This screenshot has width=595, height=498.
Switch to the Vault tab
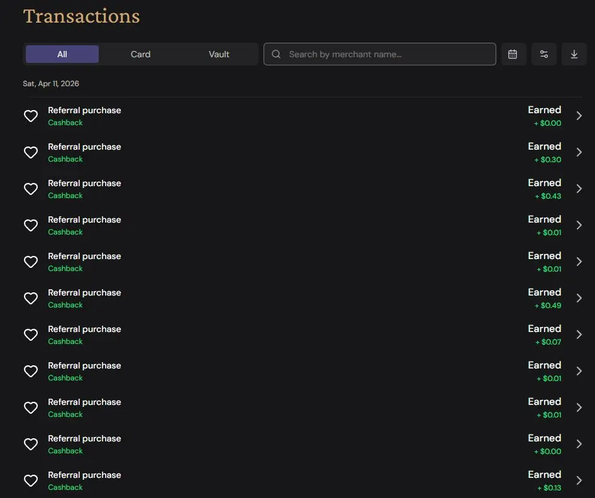(x=219, y=54)
